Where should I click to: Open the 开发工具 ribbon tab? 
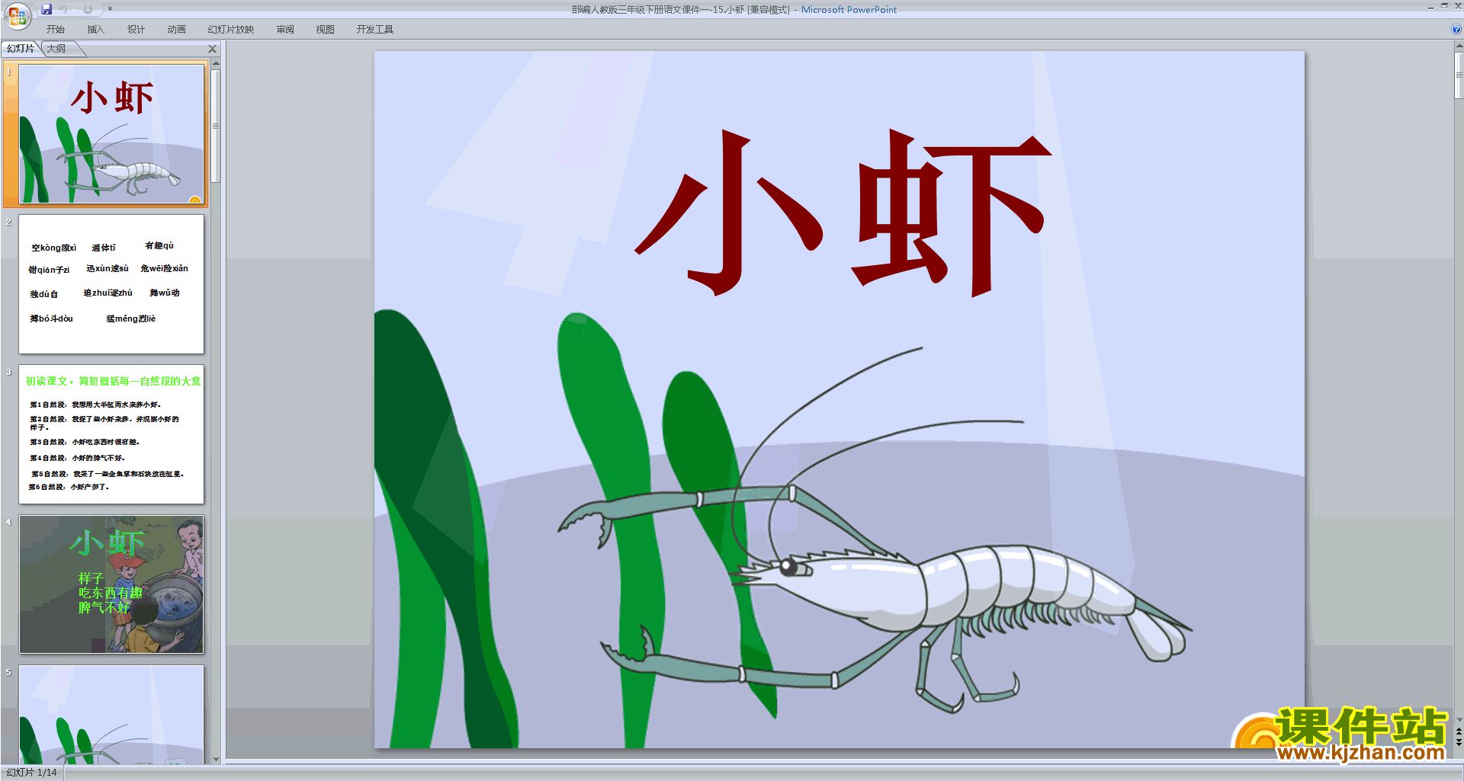(x=375, y=30)
